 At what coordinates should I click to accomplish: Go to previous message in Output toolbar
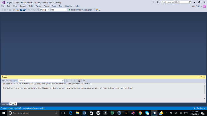72,81
